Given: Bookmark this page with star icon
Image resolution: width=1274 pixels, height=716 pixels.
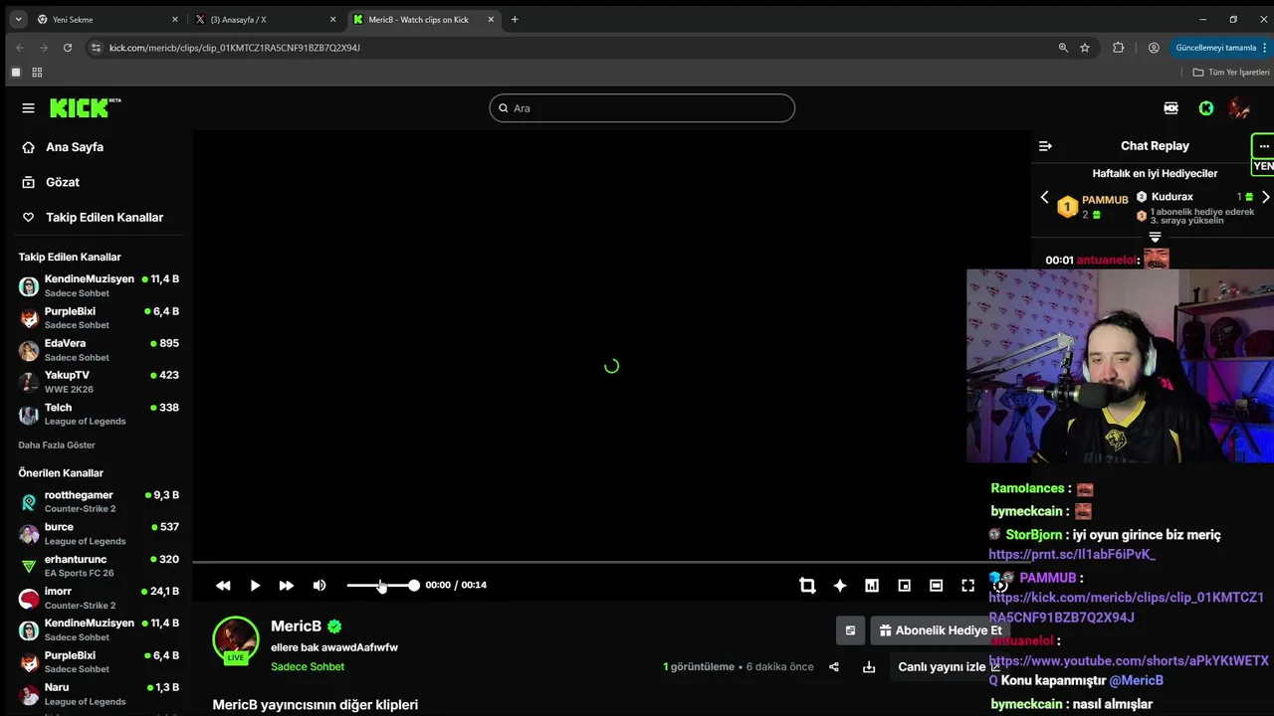Looking at the screenshot, I should coord(1085,48).
